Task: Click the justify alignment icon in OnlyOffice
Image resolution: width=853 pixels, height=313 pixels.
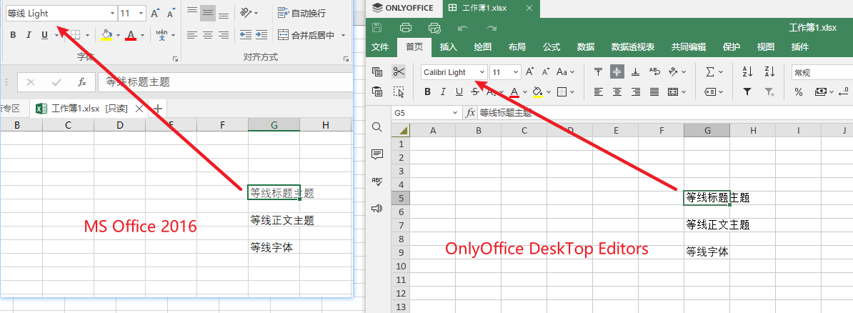Action: click(654, 92)
